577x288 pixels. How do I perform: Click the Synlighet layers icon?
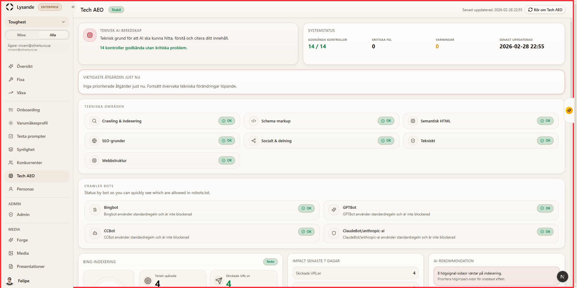pos(11,149)
